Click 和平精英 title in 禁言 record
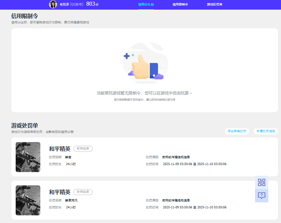The image size is (281, 223). (60, 149)
